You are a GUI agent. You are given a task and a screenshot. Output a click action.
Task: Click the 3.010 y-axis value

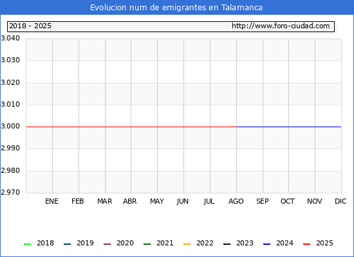pyautogui.click(x=10, y=104)
